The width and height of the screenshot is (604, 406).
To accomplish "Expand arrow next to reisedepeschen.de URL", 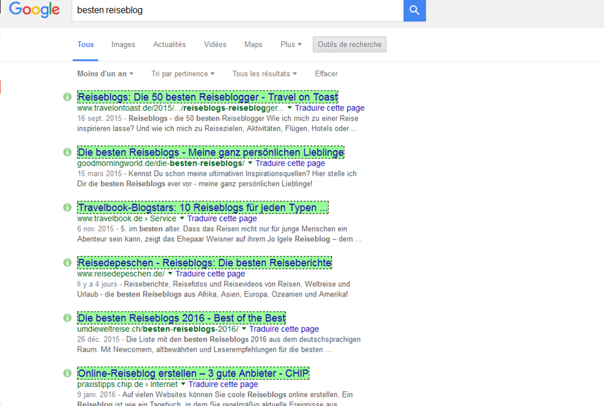I will click(170, 274).
